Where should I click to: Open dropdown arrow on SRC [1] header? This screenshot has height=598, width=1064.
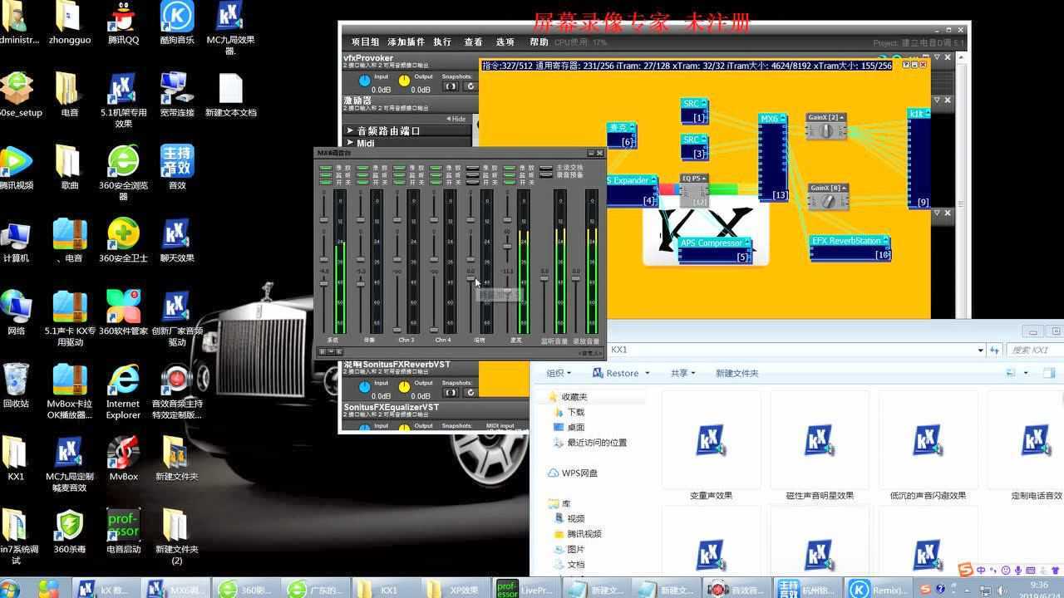(x=704, y=104)
